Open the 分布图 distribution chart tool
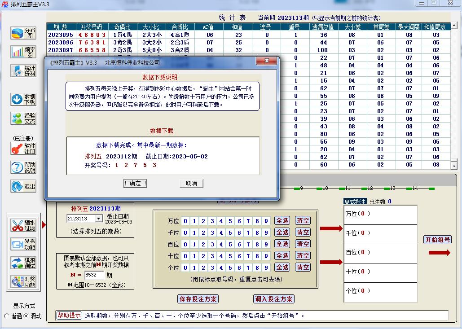The height and width of the screenshot is (329, 462). click(x=22, y=33)
